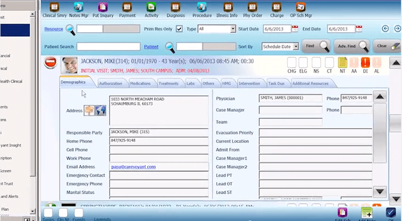Toggle the CT indicator box
This screenshot has height=221, width=402.
pyautogui.click(x=329, y=63)
